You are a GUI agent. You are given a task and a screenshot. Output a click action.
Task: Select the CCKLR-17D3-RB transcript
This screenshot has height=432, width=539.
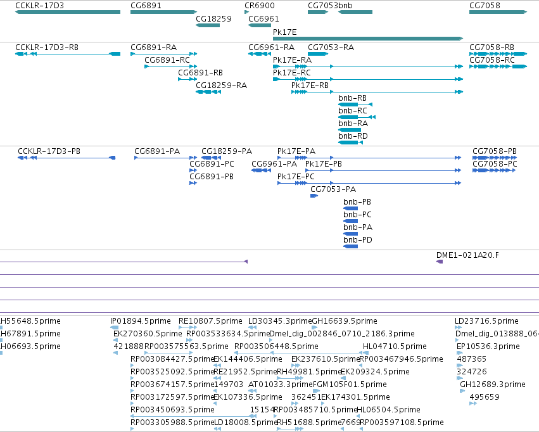click(x=68, y=54)
